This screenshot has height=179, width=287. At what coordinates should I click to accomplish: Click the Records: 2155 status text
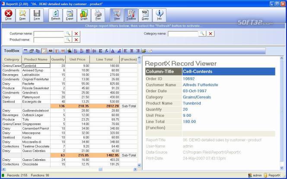pyautogui.click(x=17, y=176)
